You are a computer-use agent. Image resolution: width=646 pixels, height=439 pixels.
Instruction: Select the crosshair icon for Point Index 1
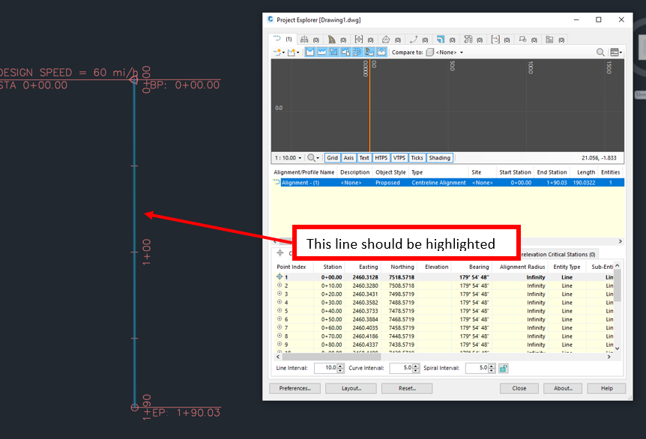280,276
